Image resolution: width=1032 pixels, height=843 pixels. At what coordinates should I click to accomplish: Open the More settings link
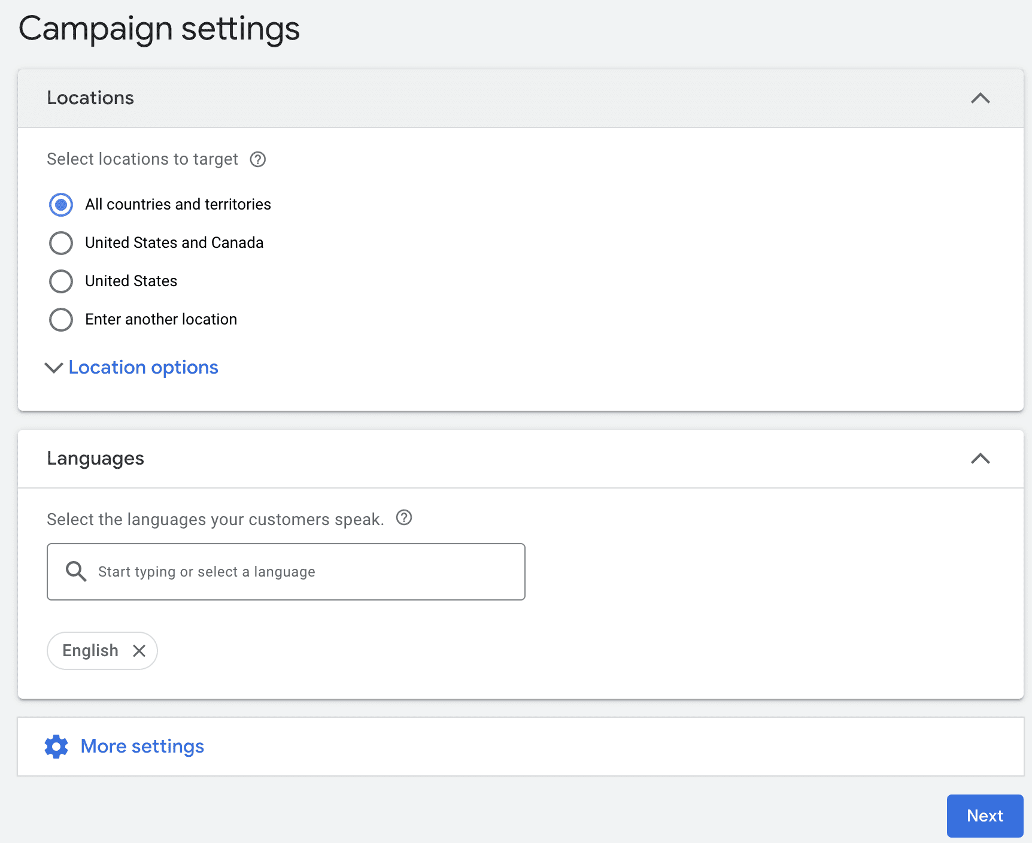[x=142, y=747]
